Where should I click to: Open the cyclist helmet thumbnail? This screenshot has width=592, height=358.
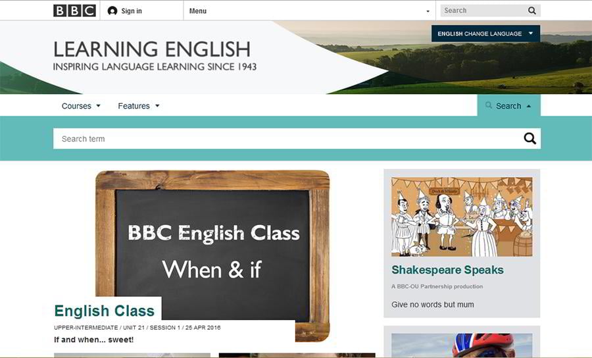click(x=461, y=345)
